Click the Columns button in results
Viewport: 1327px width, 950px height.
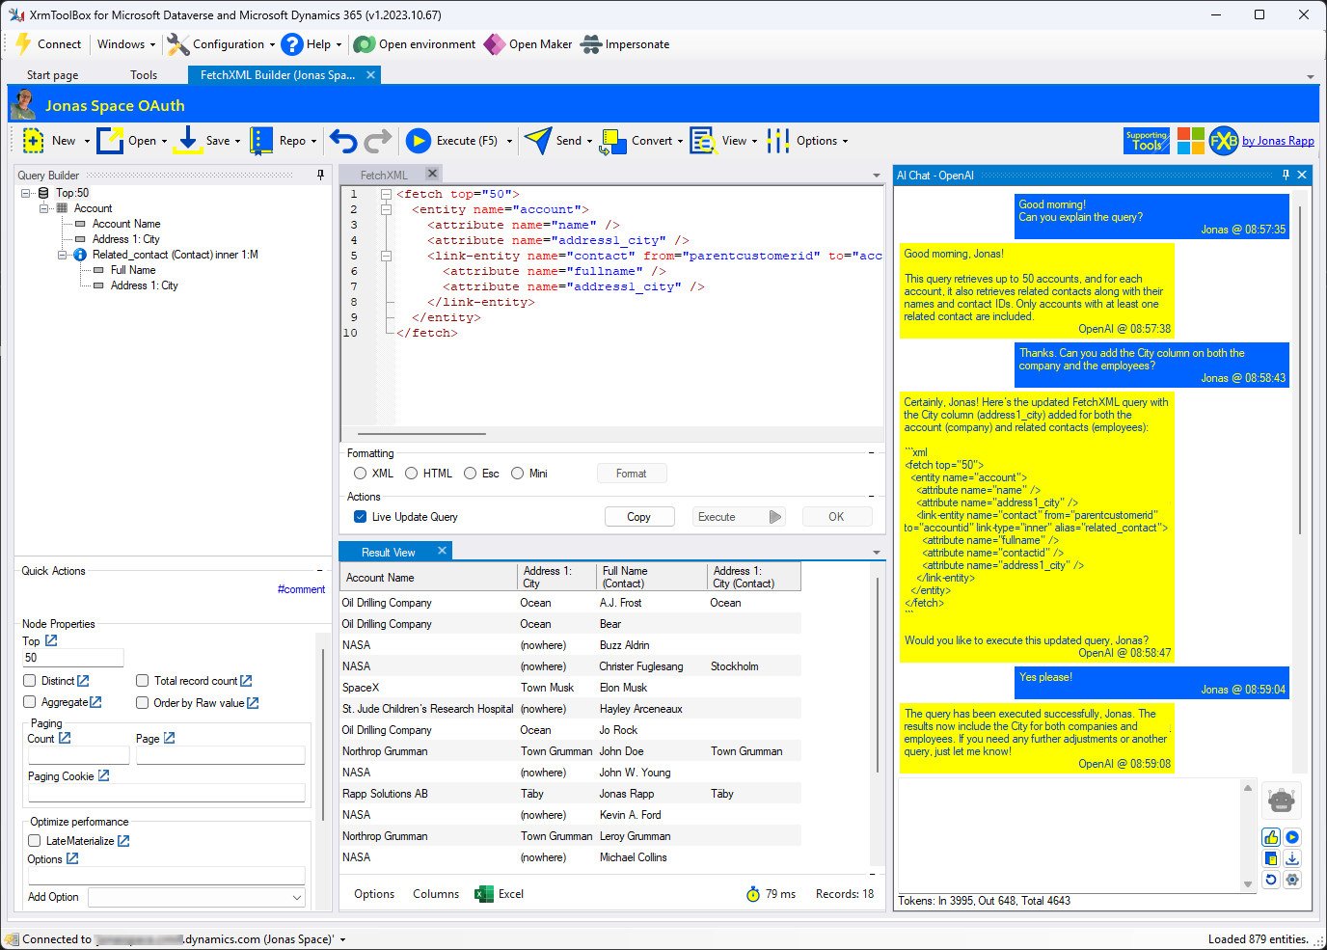tap(436, 894)
